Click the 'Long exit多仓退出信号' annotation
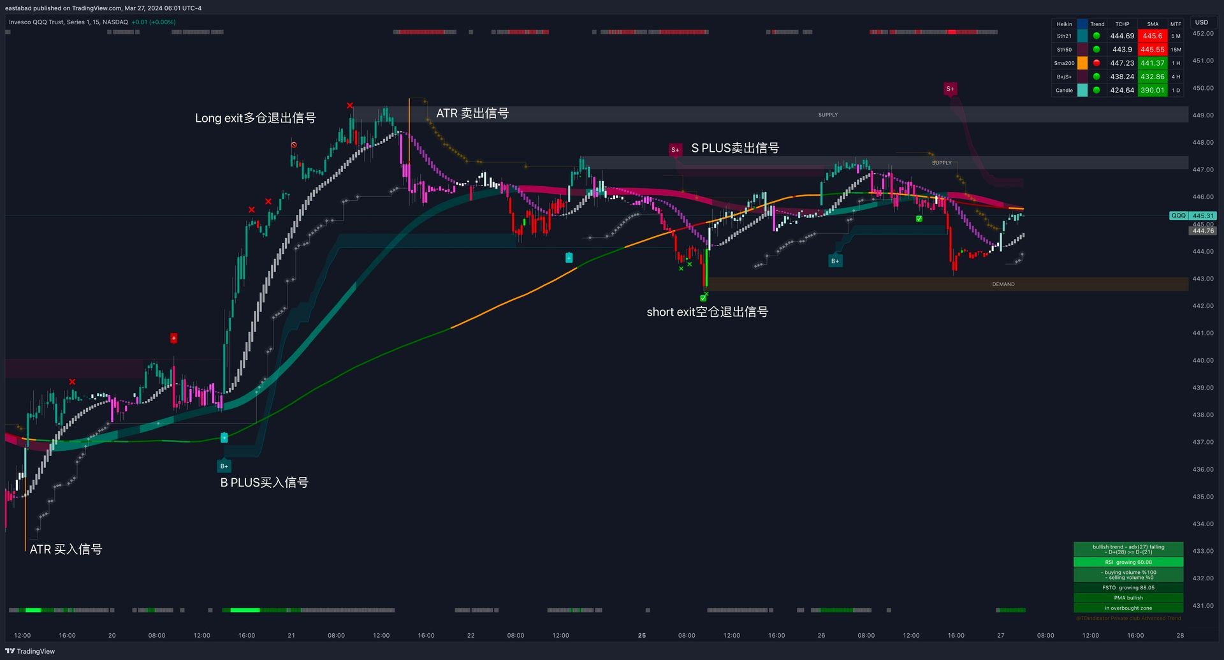Screen dimensions: 1224x660 coord(256,118)
